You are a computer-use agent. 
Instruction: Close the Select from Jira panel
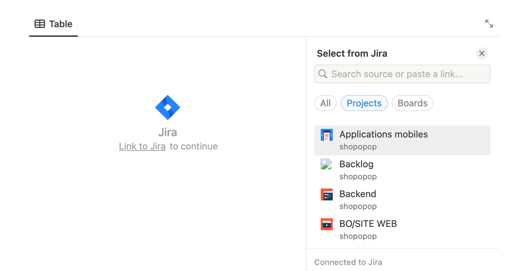coord(482,53)
